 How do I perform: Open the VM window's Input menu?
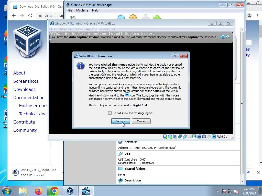point(90,29)
